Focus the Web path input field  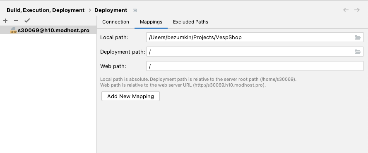(255, 66)
